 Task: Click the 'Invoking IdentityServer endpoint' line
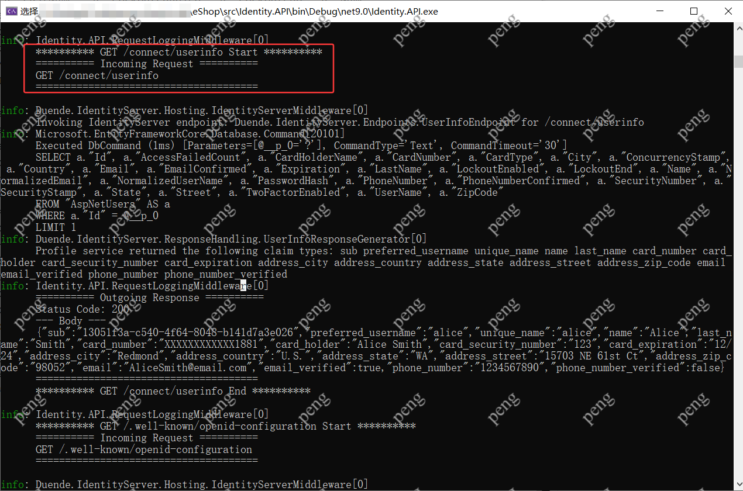[x=340, y=122]
